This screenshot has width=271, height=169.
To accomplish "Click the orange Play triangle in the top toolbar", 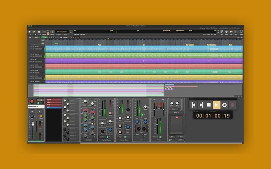I will (34, 32).
